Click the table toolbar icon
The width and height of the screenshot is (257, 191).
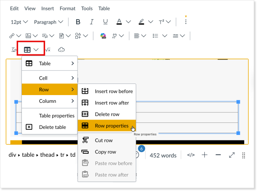coord(27,50)
